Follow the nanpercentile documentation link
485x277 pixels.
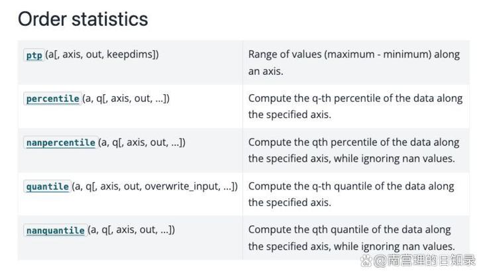point(60,142)
